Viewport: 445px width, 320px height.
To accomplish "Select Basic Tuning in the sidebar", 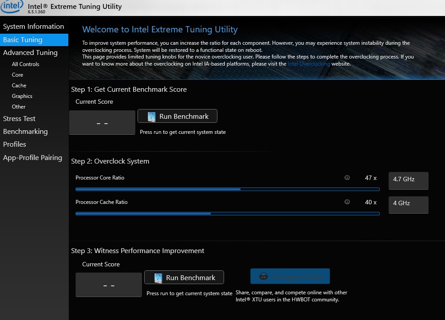I will [x=34, y=40].
